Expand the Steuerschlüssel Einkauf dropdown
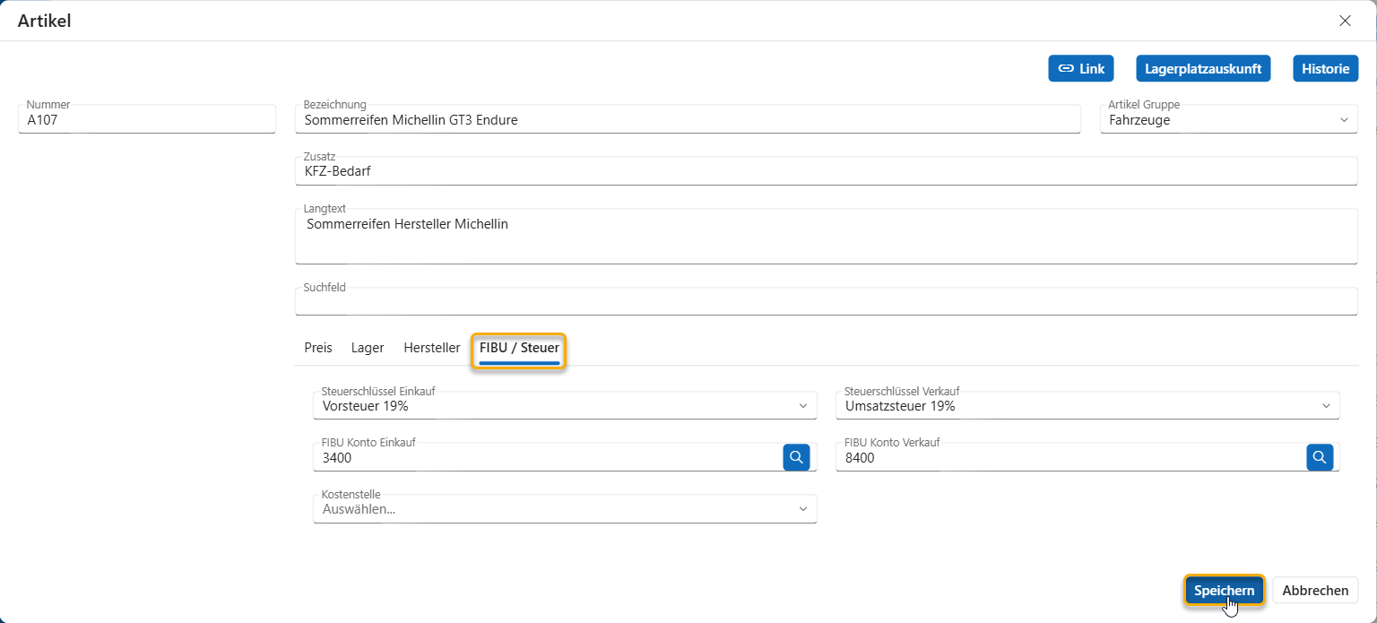1377x623 pixels. (x=565, y=406)
